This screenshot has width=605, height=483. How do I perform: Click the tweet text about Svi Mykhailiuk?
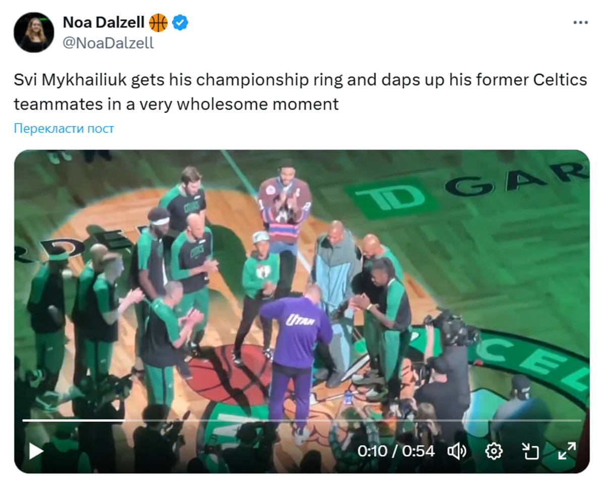[x=300, y=92]
